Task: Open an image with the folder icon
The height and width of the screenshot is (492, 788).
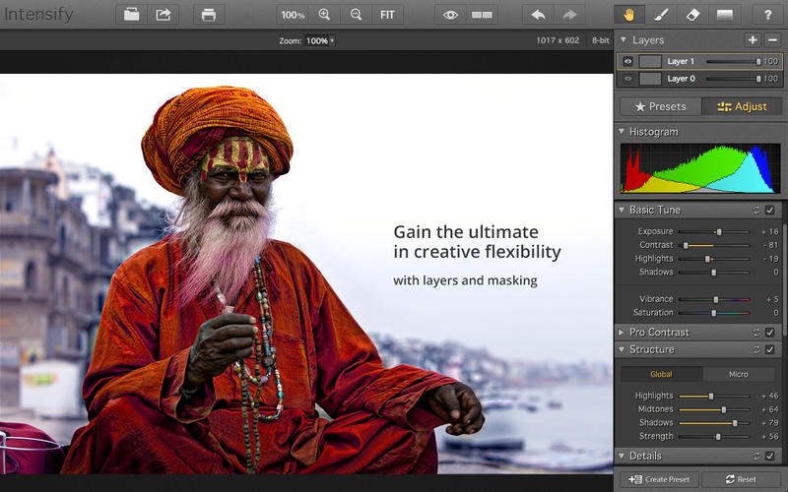Action: [x=131, y=15]
